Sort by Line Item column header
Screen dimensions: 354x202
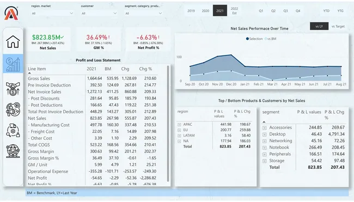[37, 69]
